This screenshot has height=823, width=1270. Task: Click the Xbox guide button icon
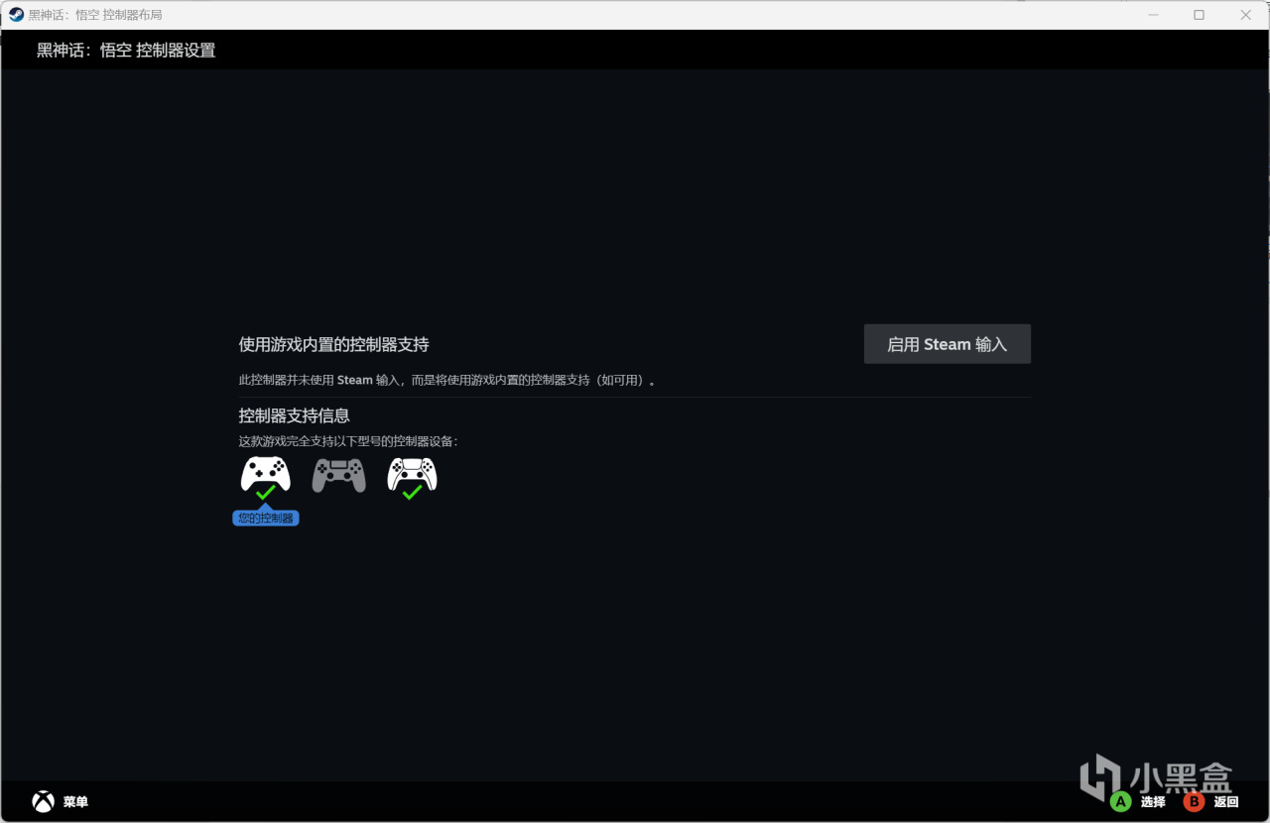click(43, 801)
